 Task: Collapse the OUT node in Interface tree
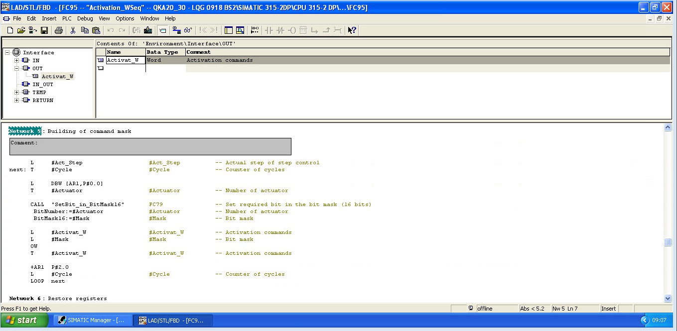click(17, 69)
